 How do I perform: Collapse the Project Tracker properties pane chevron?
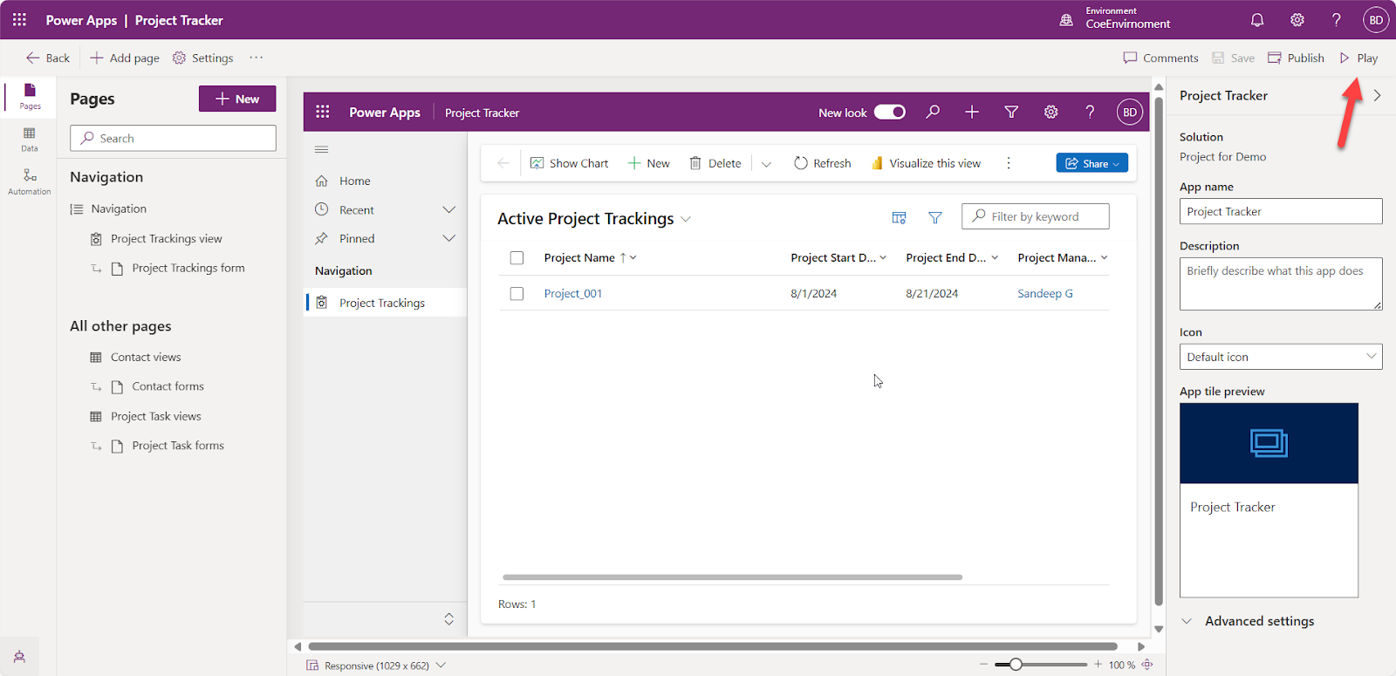1377,96
